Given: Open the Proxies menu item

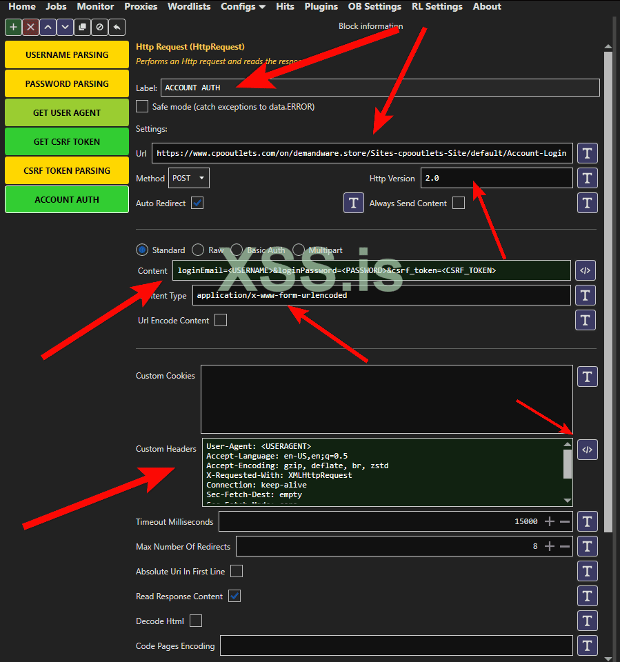Looking at the screenshot, I should (141, 6).
